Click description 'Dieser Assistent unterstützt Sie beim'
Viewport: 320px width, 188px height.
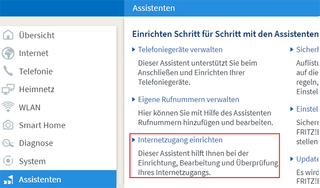197,63
